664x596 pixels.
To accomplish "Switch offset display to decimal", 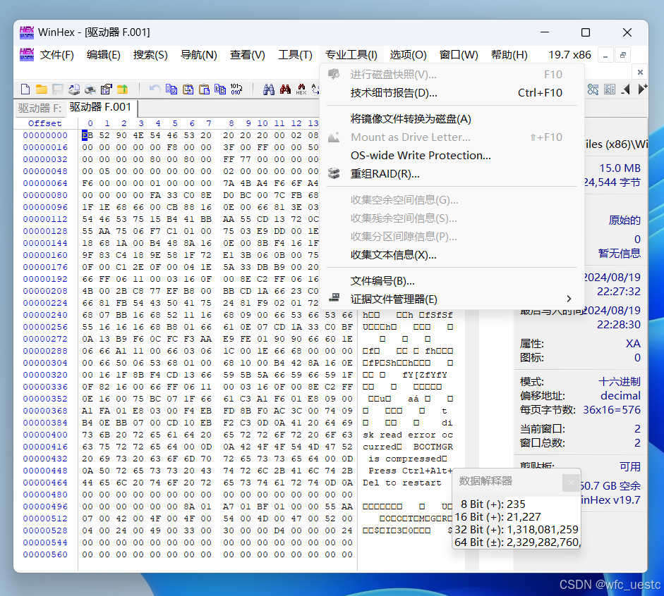I will (620, 396).
